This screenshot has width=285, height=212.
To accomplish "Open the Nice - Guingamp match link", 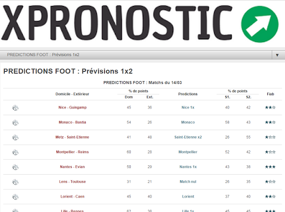I will (72, 107).
